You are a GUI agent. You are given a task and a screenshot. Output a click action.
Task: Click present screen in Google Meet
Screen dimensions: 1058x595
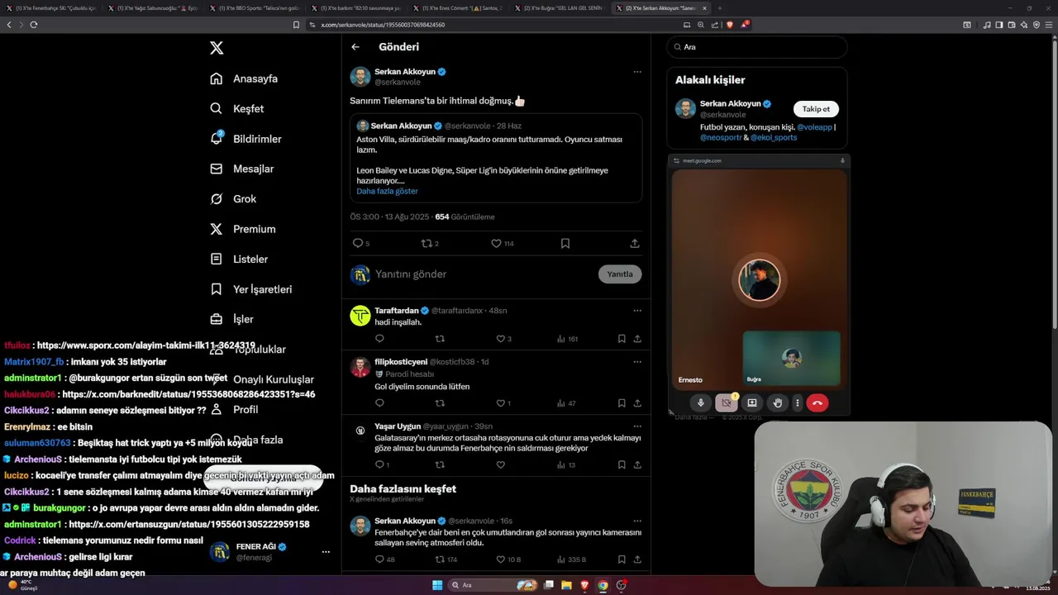tap(751, 403)
